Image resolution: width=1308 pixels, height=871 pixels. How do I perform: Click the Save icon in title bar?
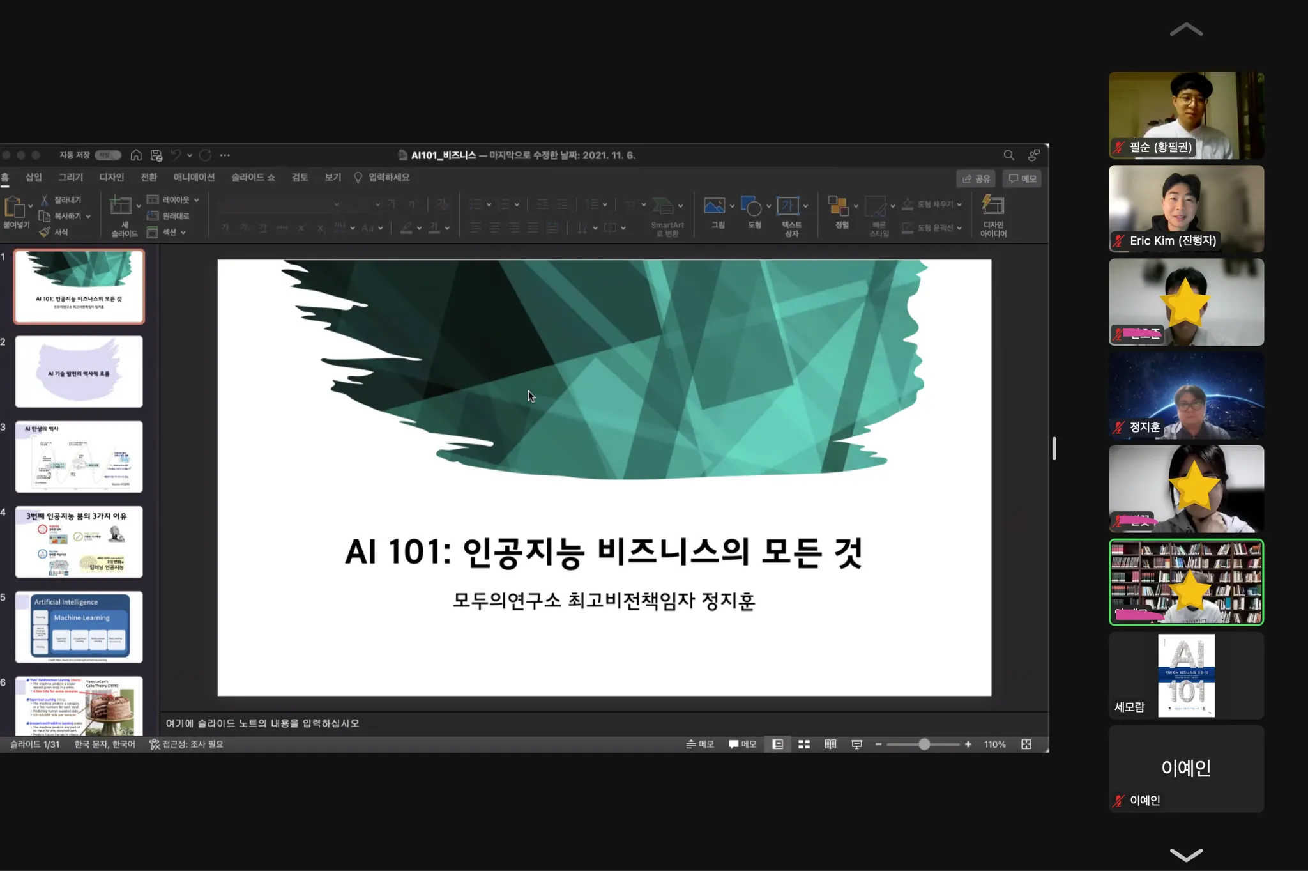pos(156,155)
